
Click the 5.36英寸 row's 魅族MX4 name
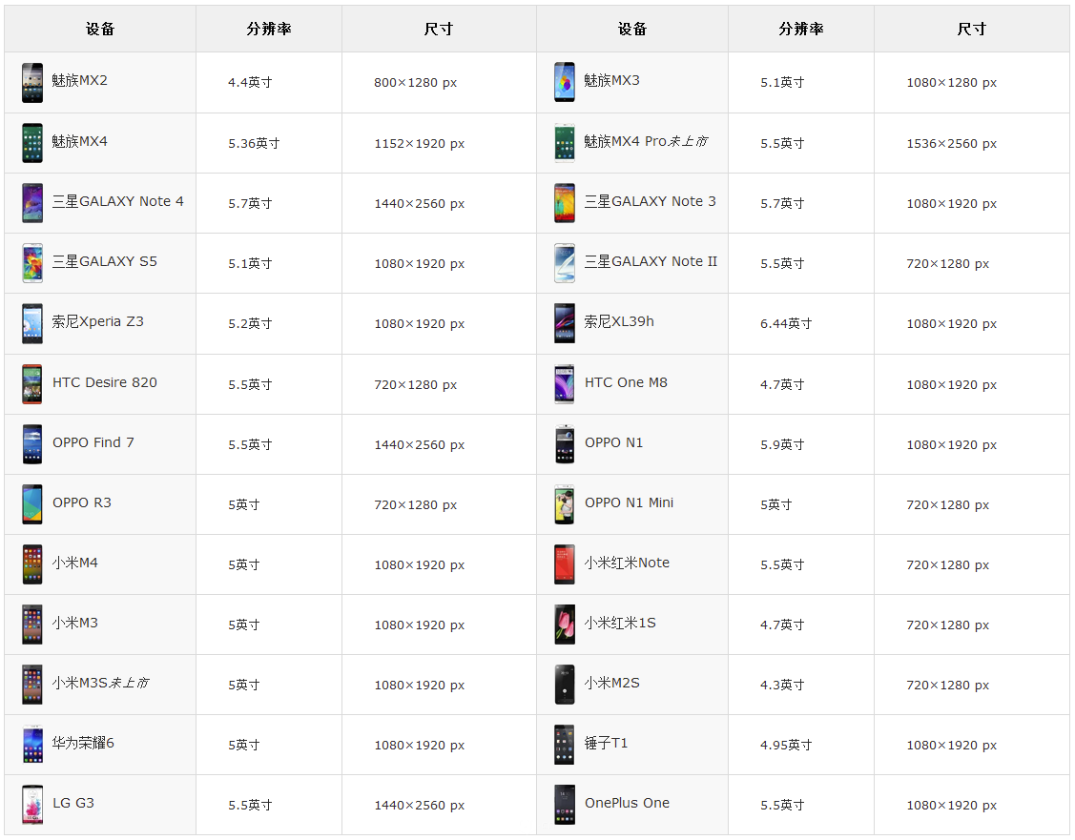coord(79,141)
